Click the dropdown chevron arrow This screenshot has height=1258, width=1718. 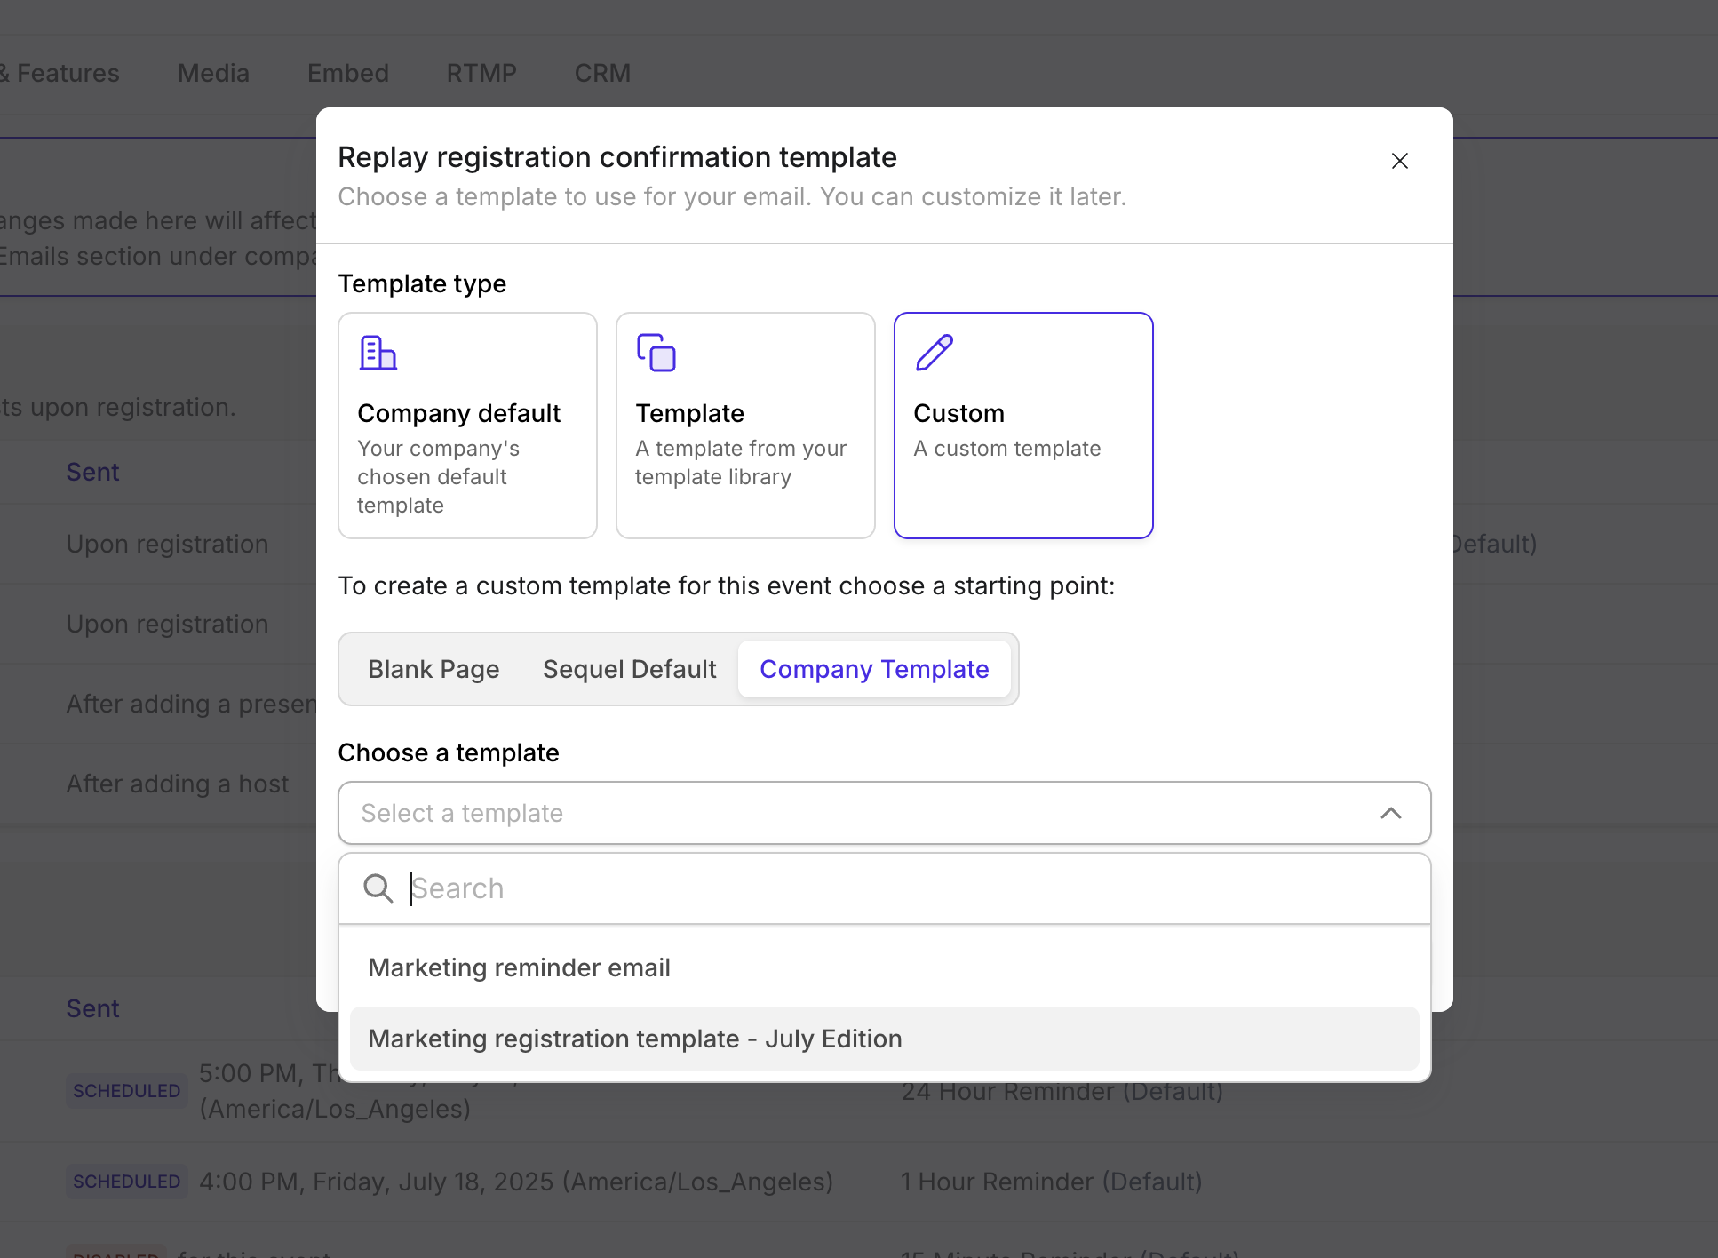click(x=1391, y=813)
